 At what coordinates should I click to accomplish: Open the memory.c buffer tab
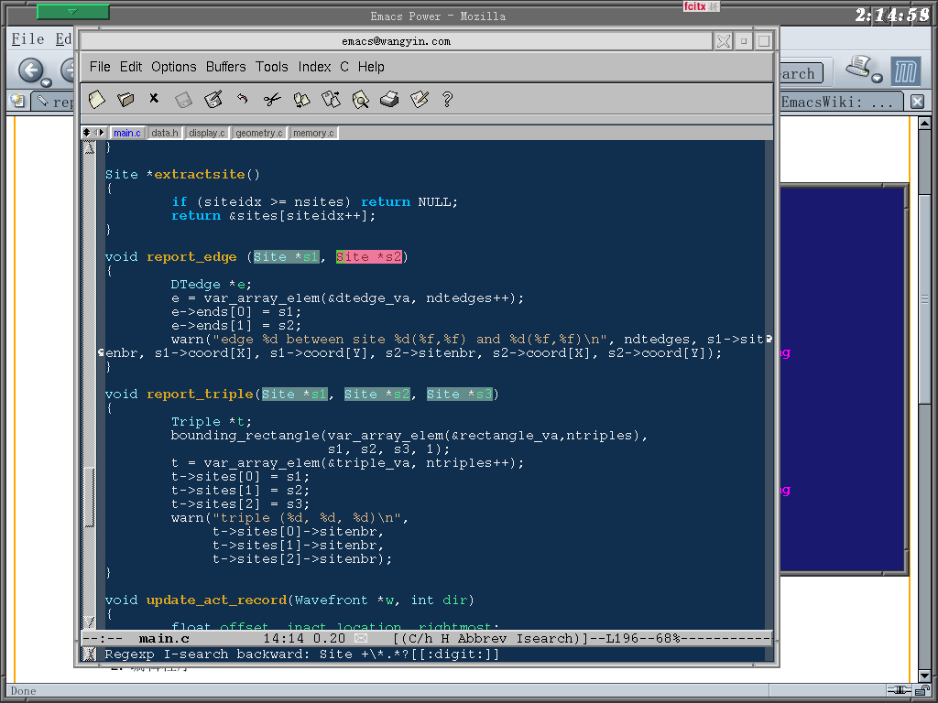313,133
